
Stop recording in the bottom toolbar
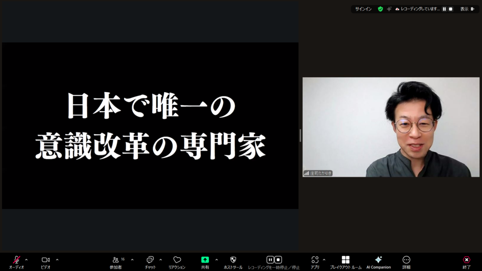pos(278,260)
